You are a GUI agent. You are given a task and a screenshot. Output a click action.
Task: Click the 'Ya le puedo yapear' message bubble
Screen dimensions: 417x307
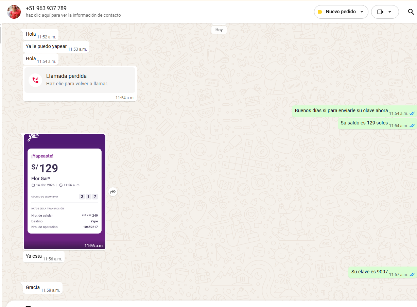pyautogui.click(x=46, y=47)
